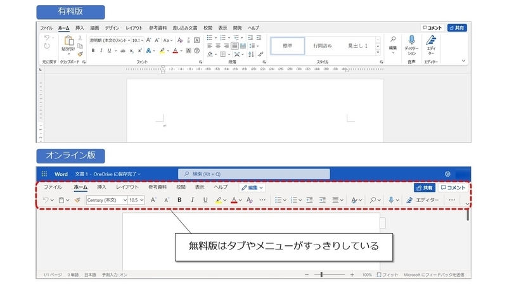Viewport: 507px width, 285px height.
Task: Click Text Effects icon in desktop Word font group
Action: pos(148,51)
